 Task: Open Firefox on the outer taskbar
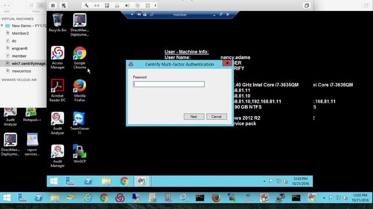point(216,197)
